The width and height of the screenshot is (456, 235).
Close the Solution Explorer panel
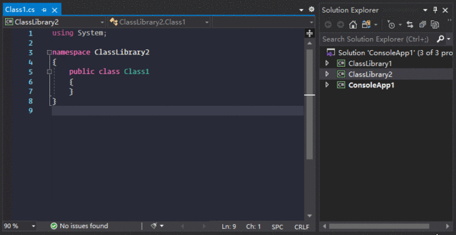click(445, 10)
